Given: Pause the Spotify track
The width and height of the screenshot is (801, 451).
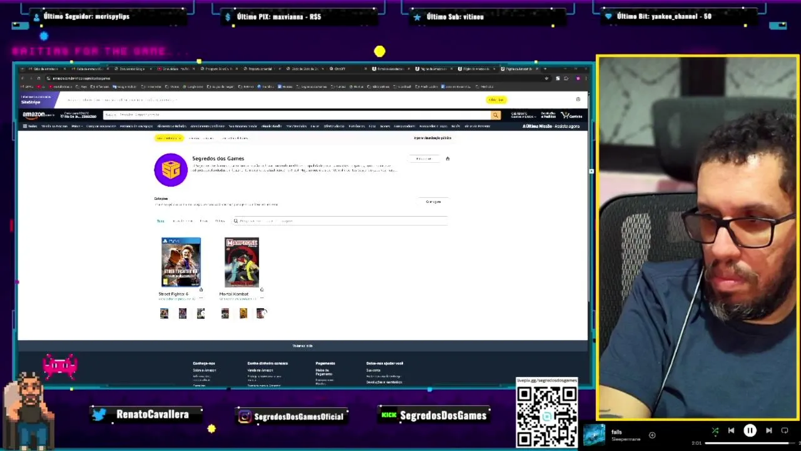Looking at the screenshot, I should pyautogui.click(x=750, y=431).
